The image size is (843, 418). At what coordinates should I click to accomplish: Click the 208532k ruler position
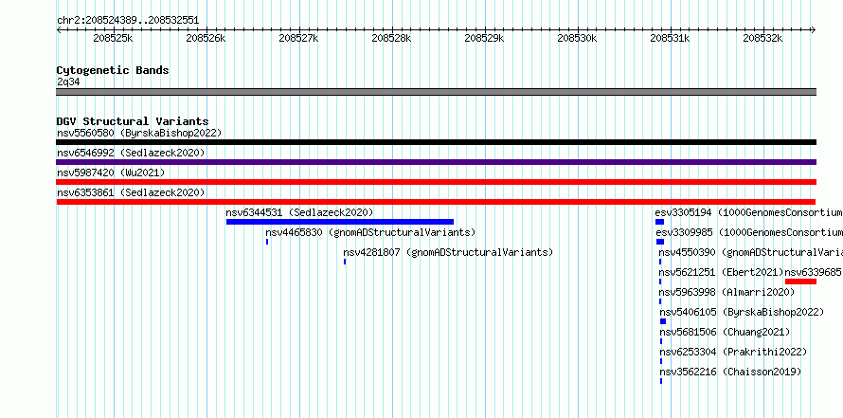point(762,38)
